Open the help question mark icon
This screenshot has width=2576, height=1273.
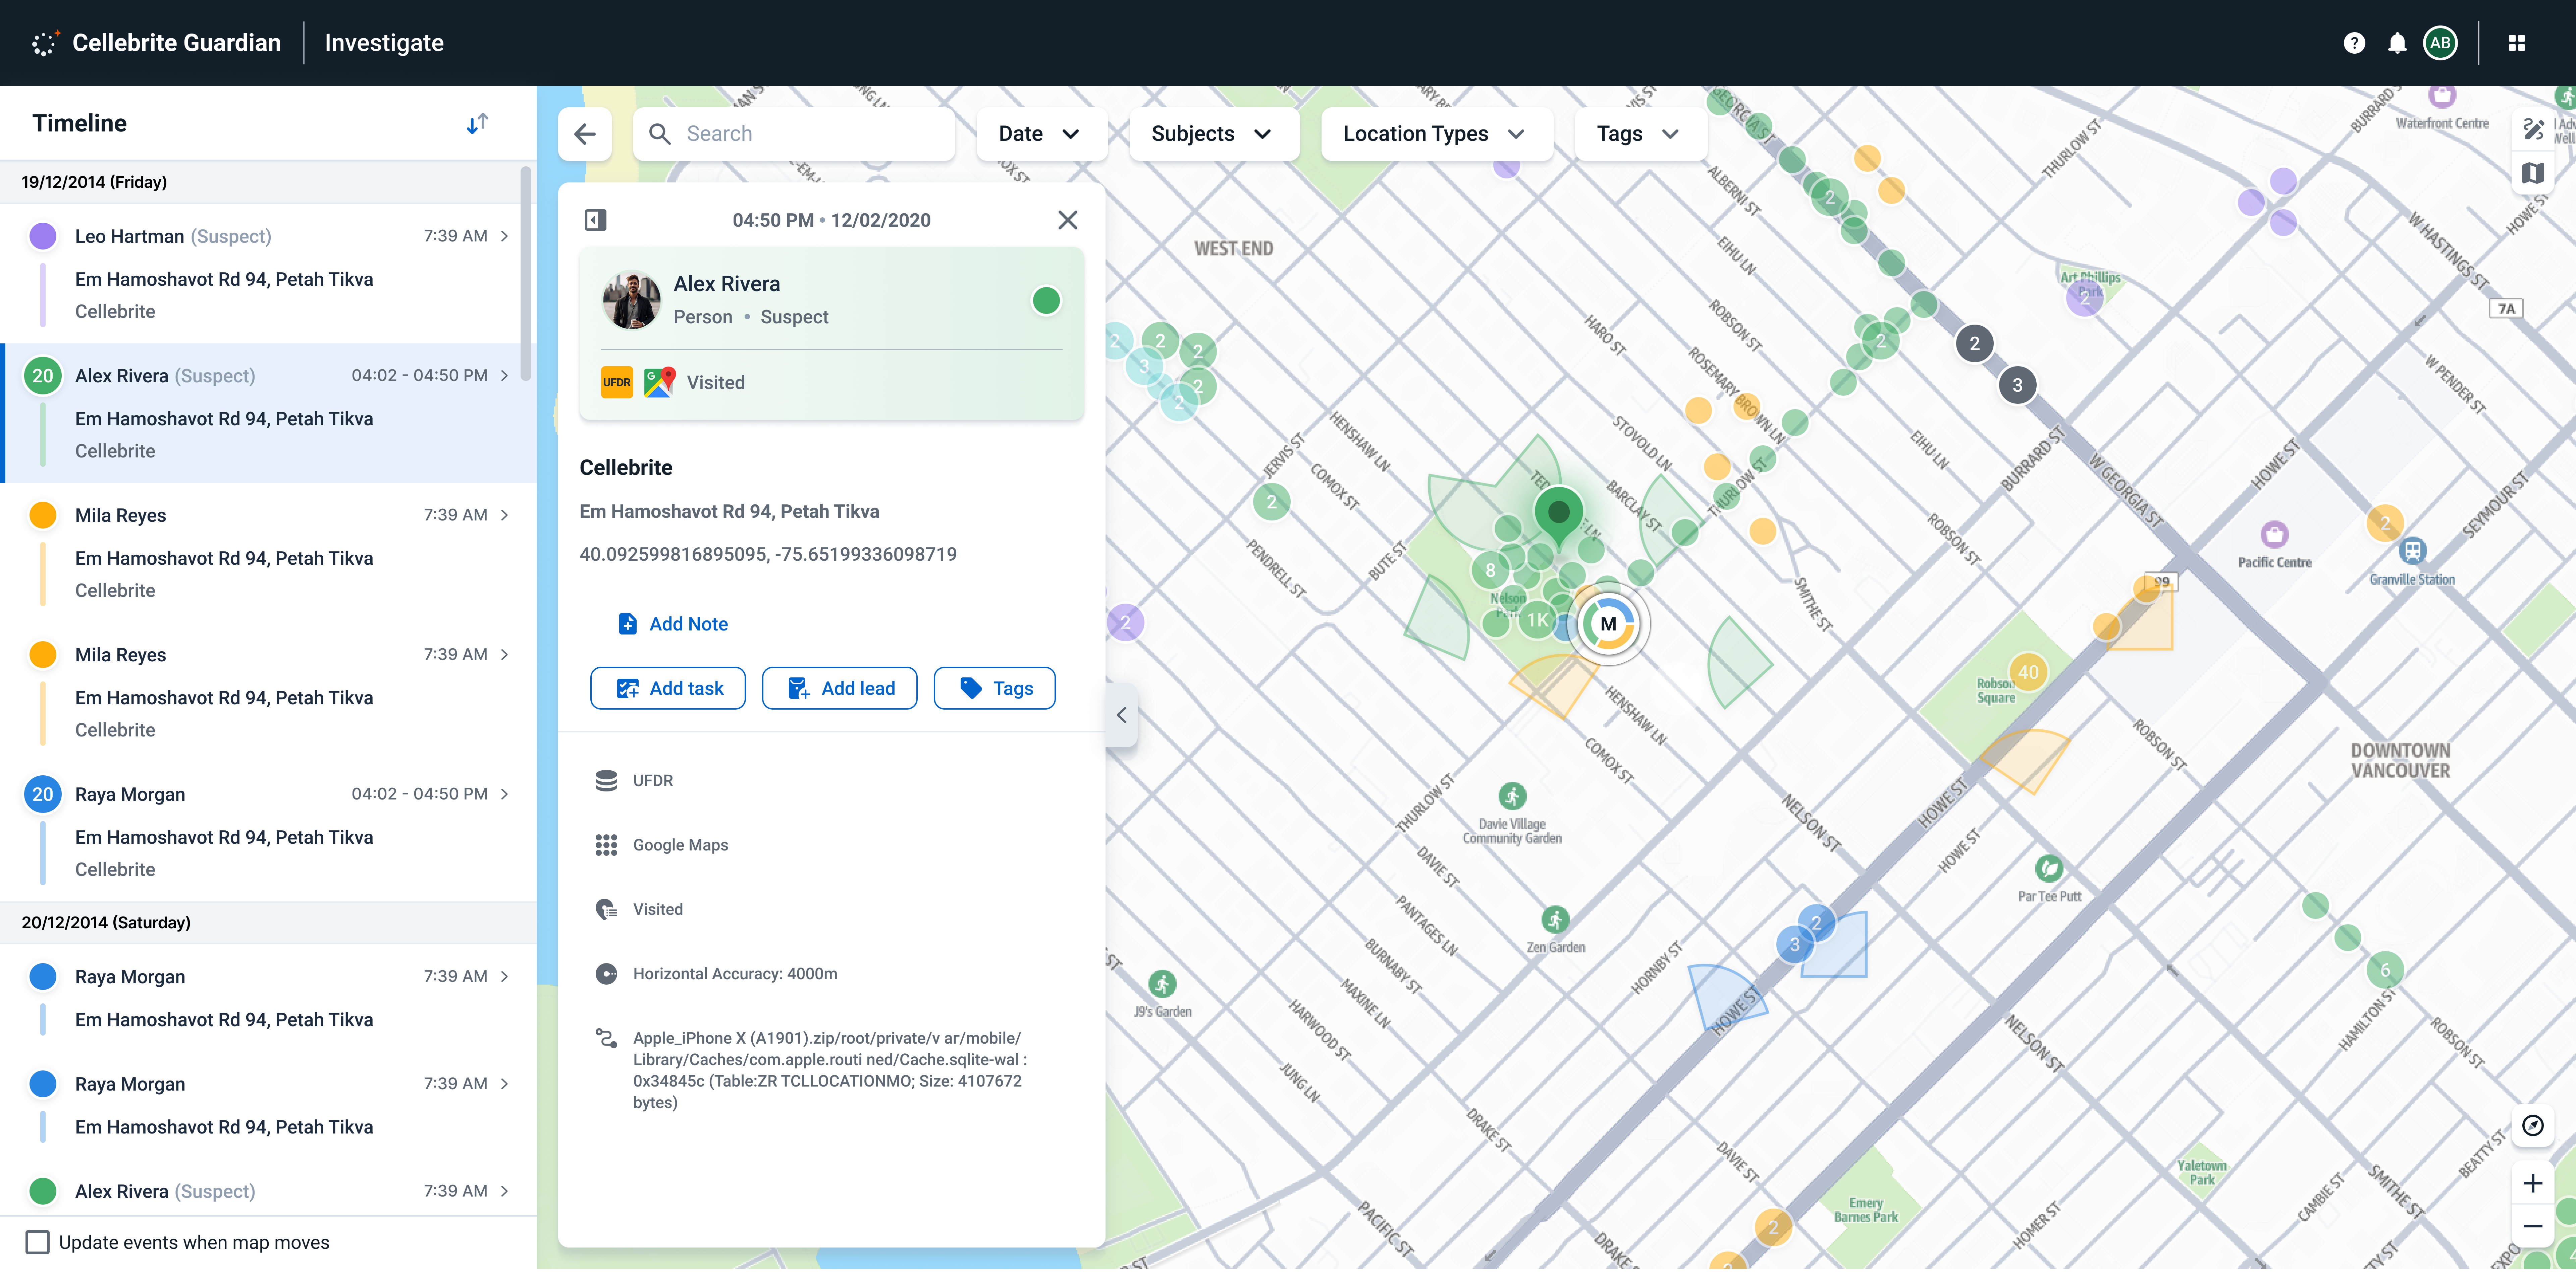[2354, 43]
